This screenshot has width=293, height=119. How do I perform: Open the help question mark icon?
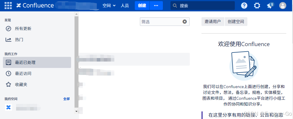tap(244, 6)
